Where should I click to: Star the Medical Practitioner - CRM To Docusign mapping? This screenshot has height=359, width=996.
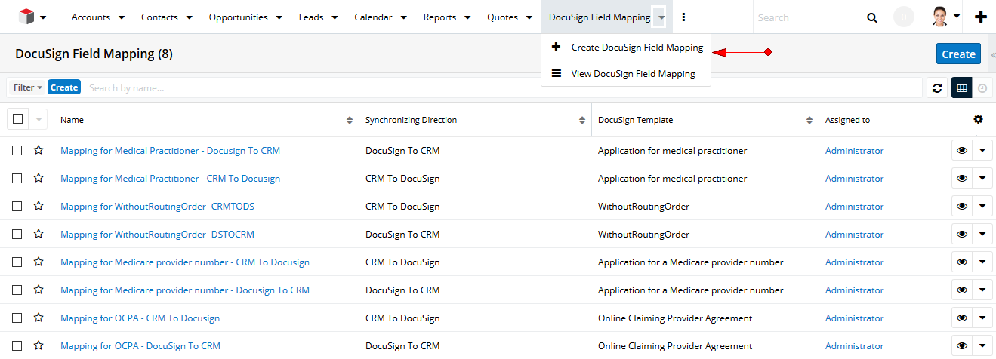39,178
